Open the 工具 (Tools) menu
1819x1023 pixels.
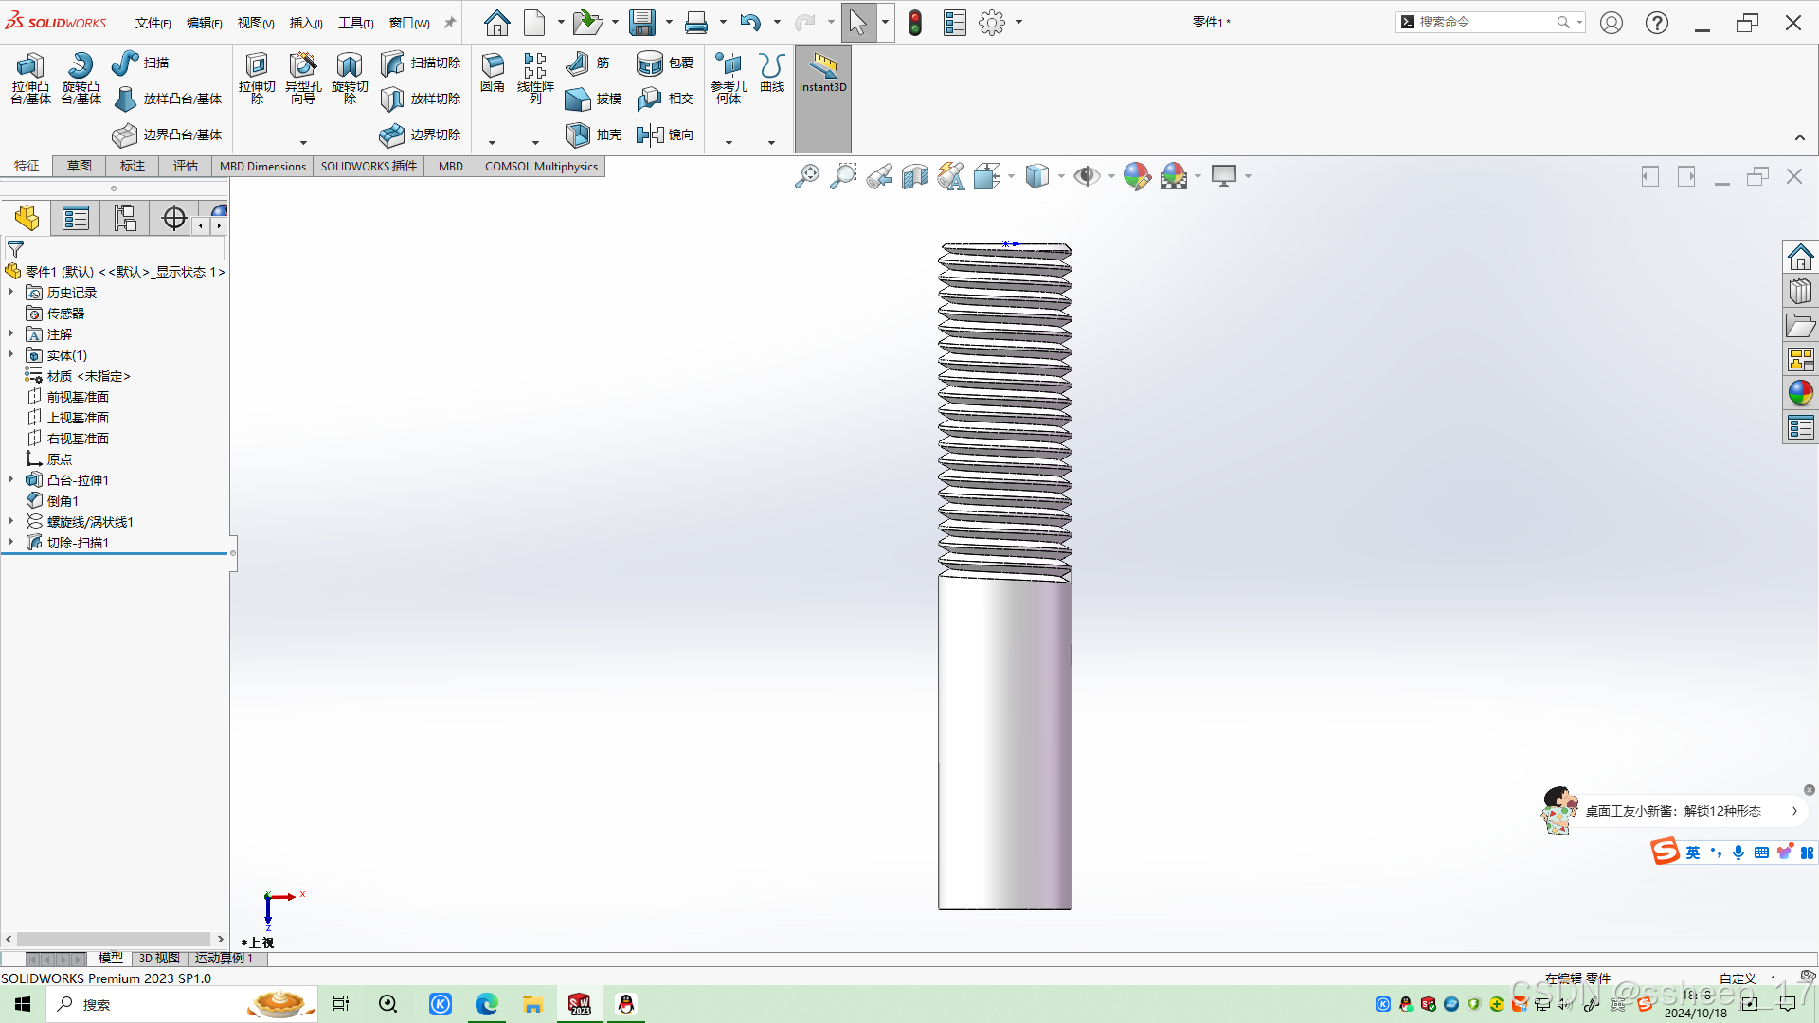coord(355,23)
